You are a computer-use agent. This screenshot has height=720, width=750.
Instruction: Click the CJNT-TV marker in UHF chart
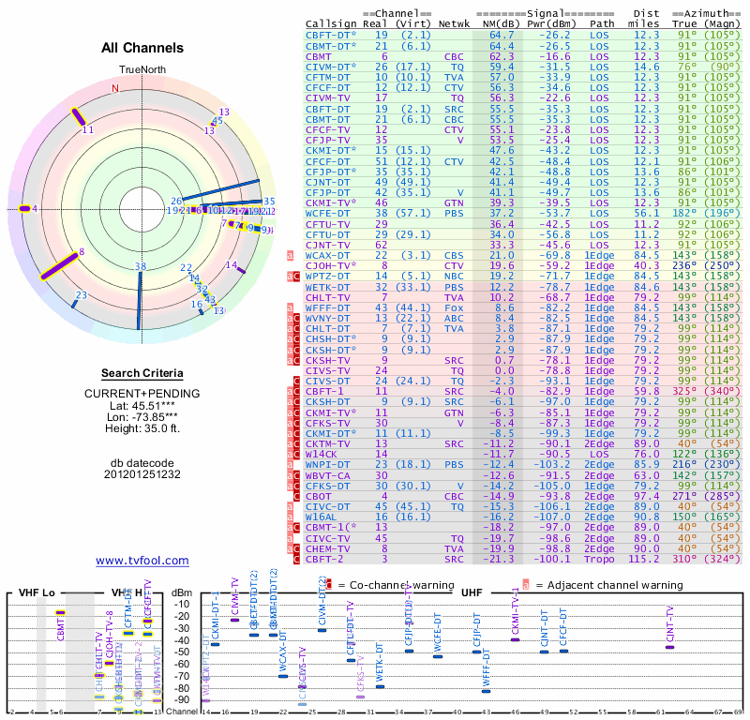pyautogui.click(x=669, y=647)
